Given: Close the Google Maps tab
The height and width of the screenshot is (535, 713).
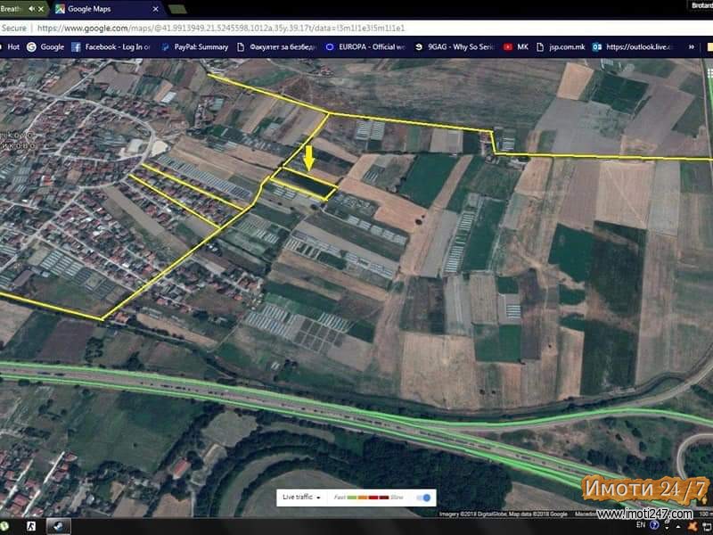Looking at the screenshot, I should coord(155,9).
